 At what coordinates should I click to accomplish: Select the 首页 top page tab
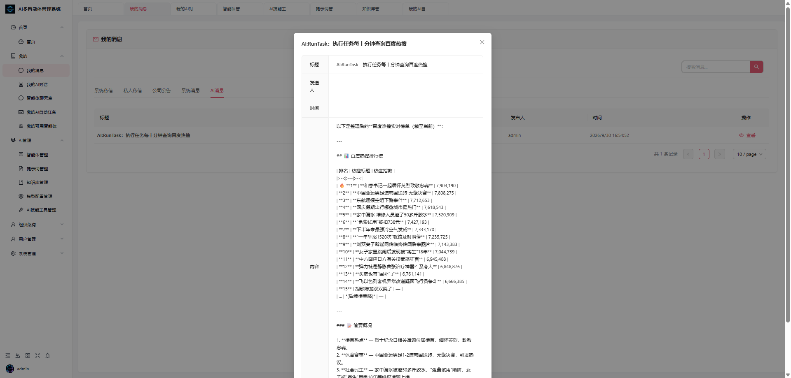tap(101, 9)
